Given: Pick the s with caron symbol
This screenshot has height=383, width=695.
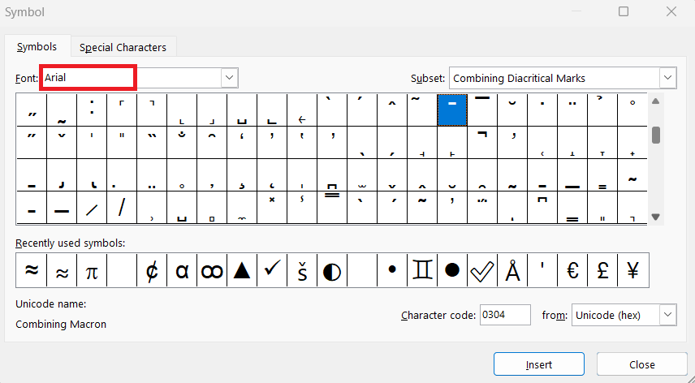Looking at the screenshot, I should pyautogui.click(x=302, y=270).
